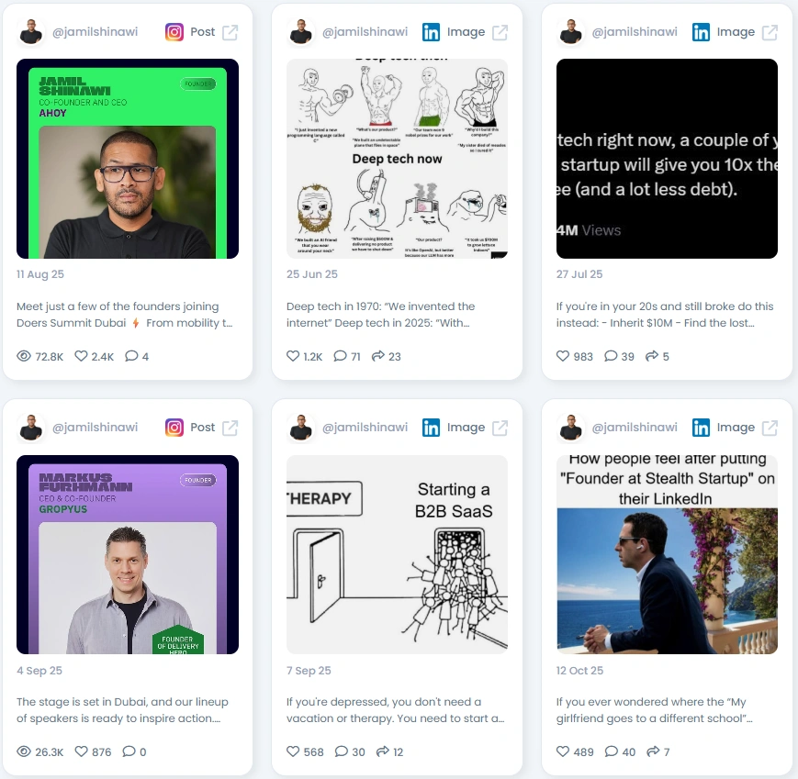The height and width of the screenshot is (779, 798).
Task: Open external link on Deep tech post
Action: (500, 32)
